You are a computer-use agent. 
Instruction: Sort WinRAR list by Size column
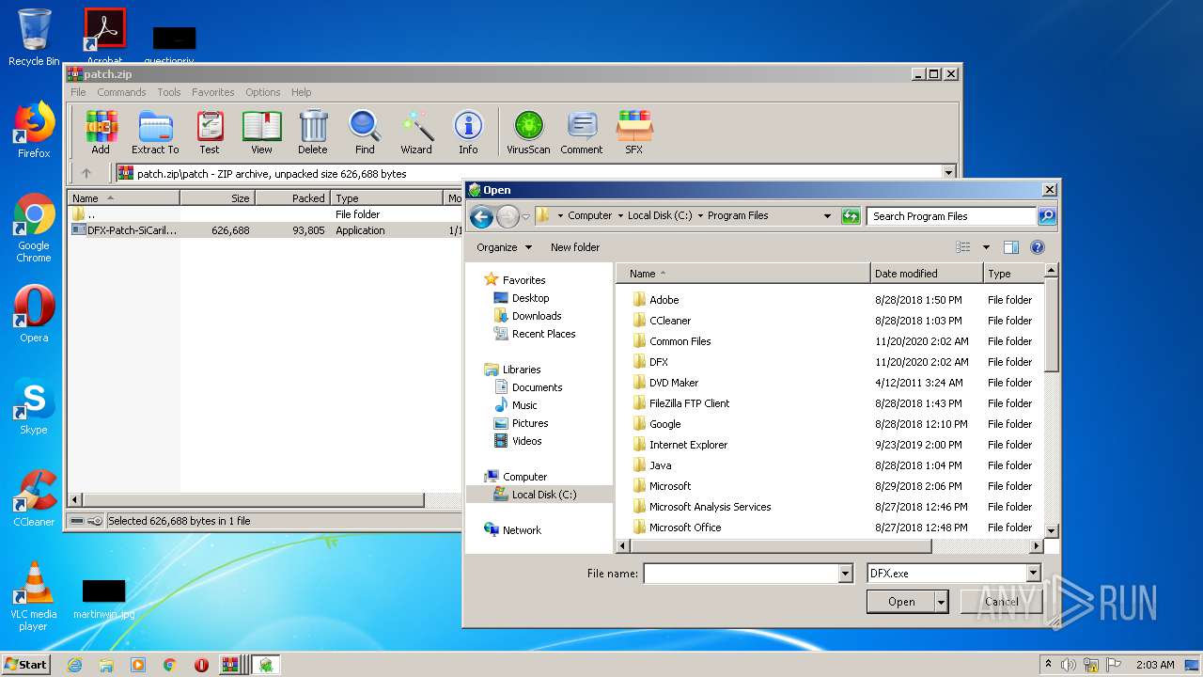click(x=217, y=198)
